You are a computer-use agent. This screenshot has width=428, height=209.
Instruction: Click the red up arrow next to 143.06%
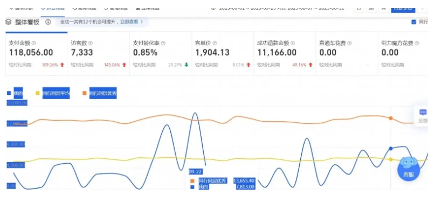pos(124,65)
